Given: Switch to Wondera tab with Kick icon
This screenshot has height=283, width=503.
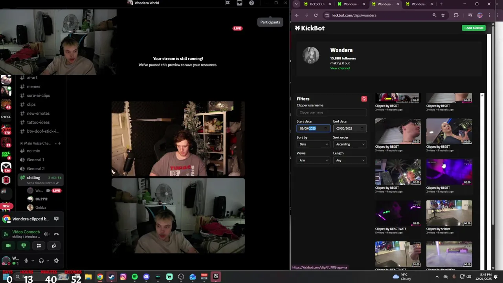Looking at the screenshot, I should point(351,4).
